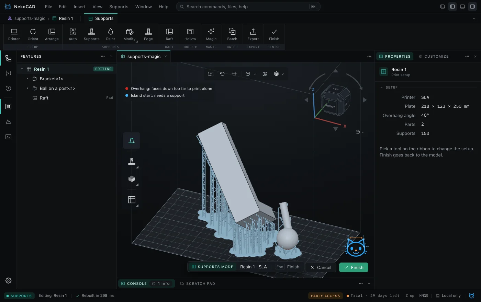Toggle the left sidebar layout button
Viewport: 481px width, 302px height.
point(452,7)
